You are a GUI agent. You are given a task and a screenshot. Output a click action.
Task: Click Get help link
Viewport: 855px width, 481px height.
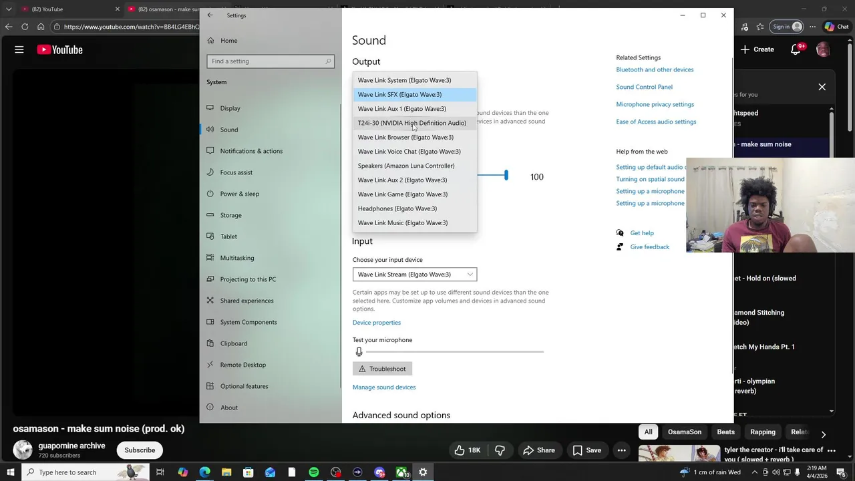point(642,233)
